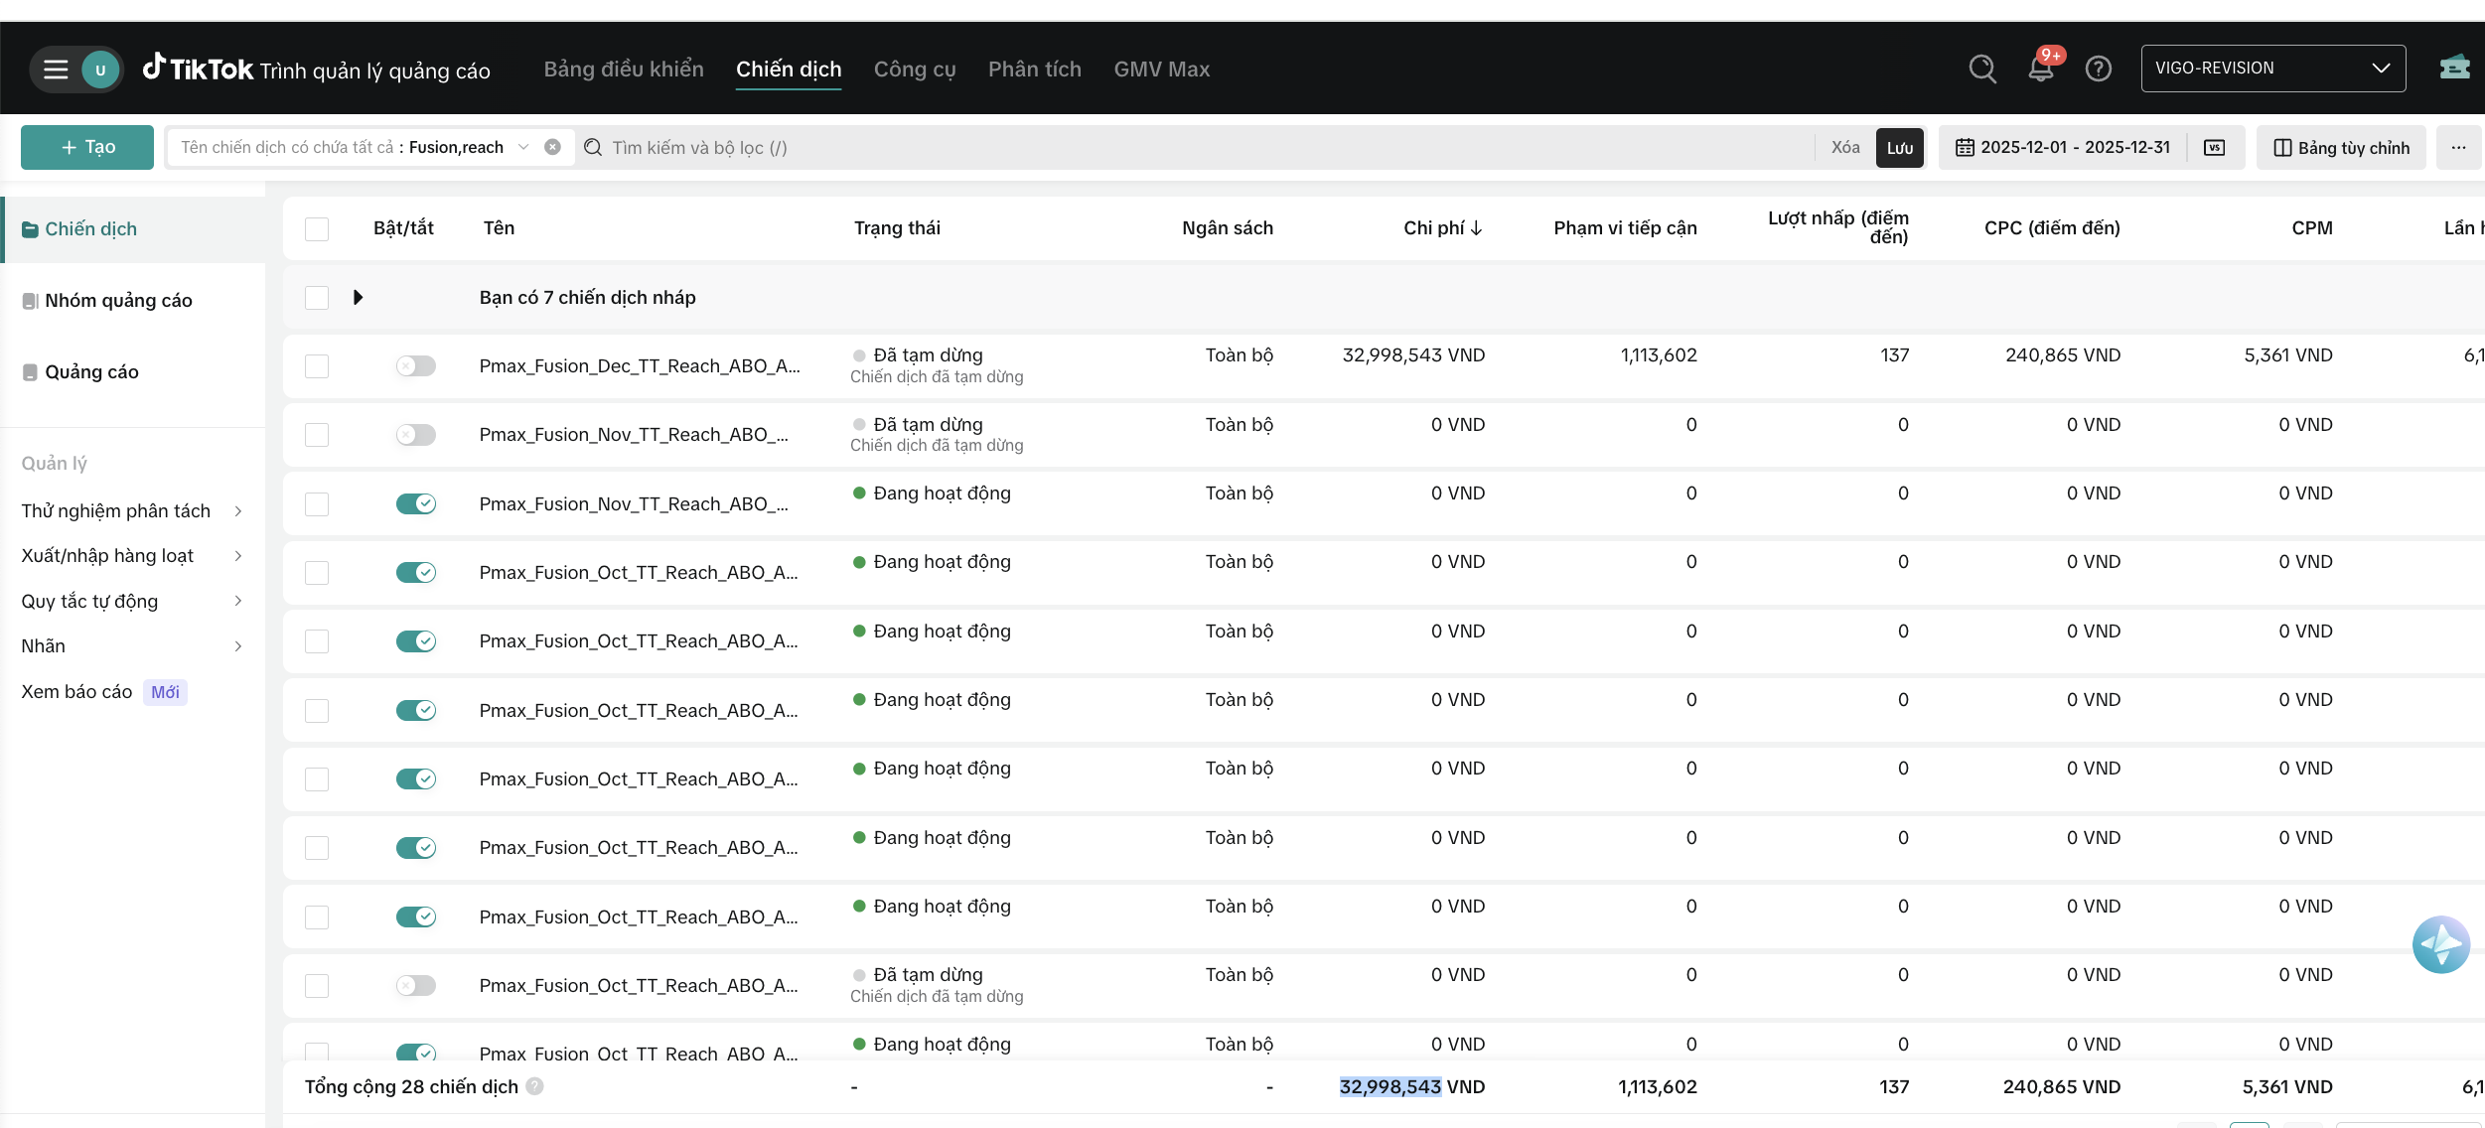Open the VIGO-REVISION account dropdown
The height and width of the screenshot is (1128, 2485).
coord(2272,69)
